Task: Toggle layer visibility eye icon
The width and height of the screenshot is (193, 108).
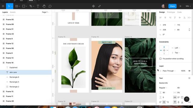Action: tap(189, 71)
